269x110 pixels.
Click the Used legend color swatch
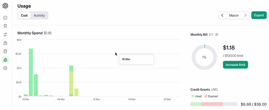(193, 96)
